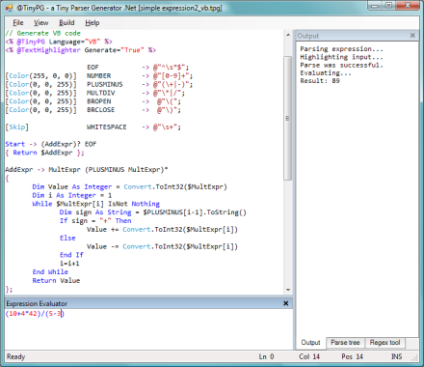Click the editor scrollbar up arrow
Viewport: 424px width, 367px height.
288,35
